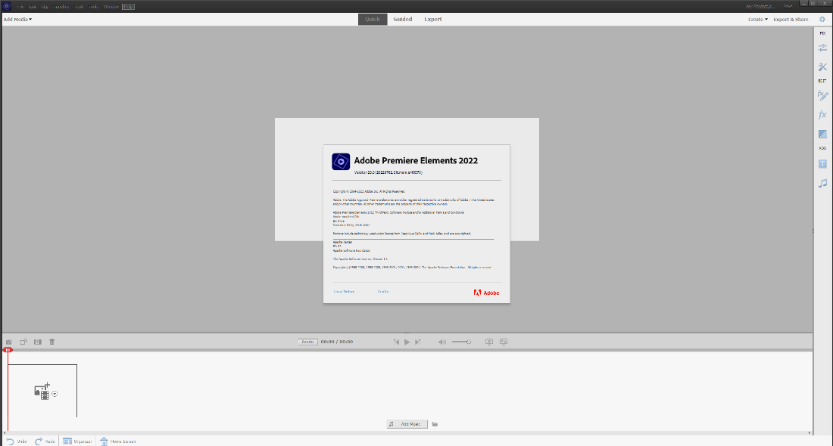Screen dimensions: 833x446
Task: Open the Titles panel icon
Action: click(x=822, y=163)
